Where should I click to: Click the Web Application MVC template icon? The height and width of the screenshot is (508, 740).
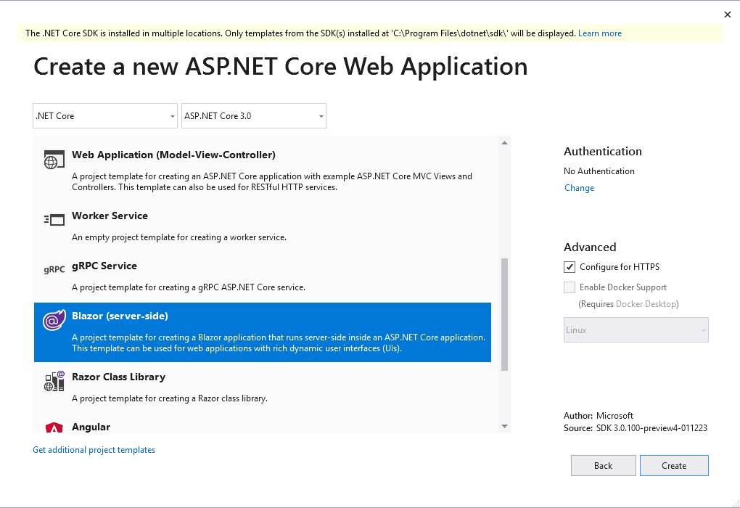coord(54,160)
